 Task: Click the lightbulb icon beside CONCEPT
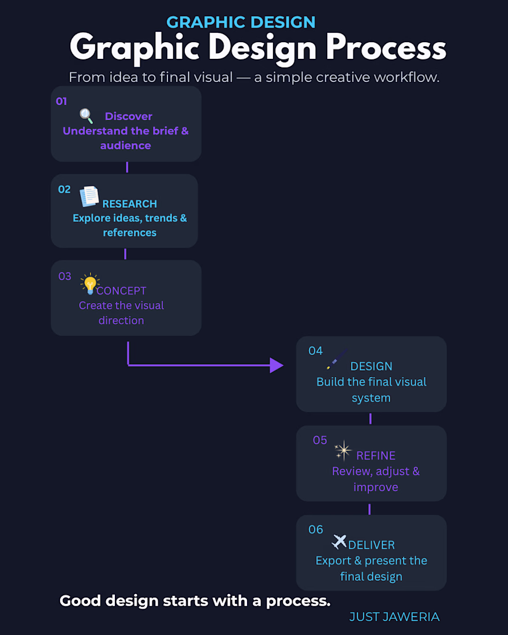[x=90, y=283]
